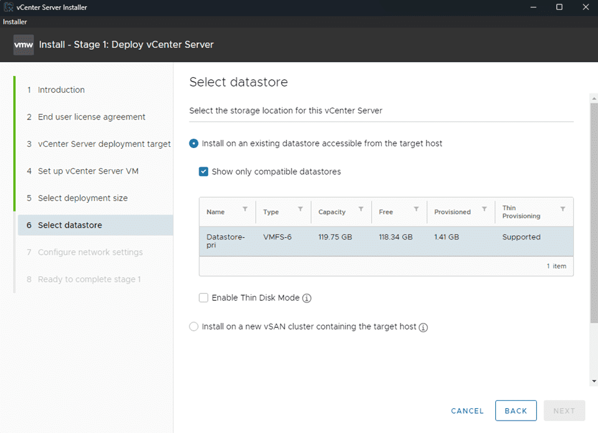598x433 pixels.
Task: Click the info icon beside Enable Thin Disk Mode
Action: 306,298
